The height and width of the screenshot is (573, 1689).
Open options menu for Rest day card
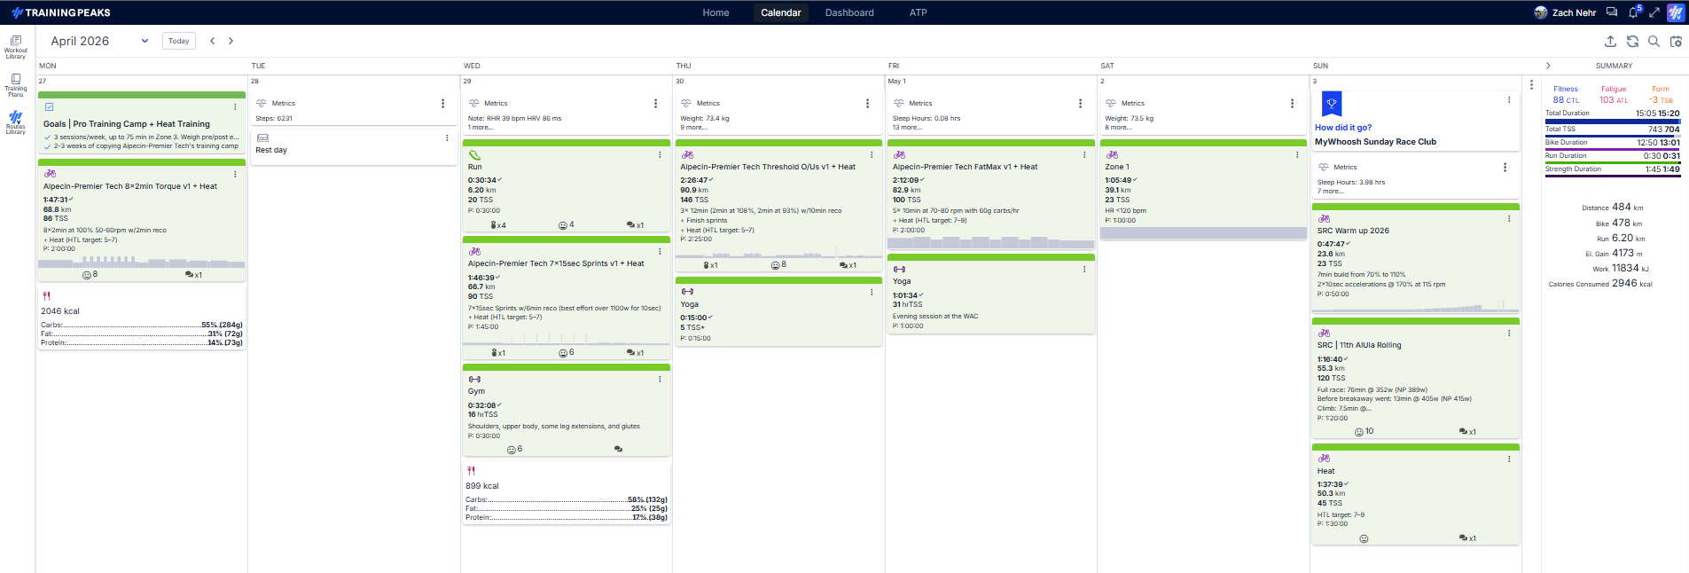[447, 138]
